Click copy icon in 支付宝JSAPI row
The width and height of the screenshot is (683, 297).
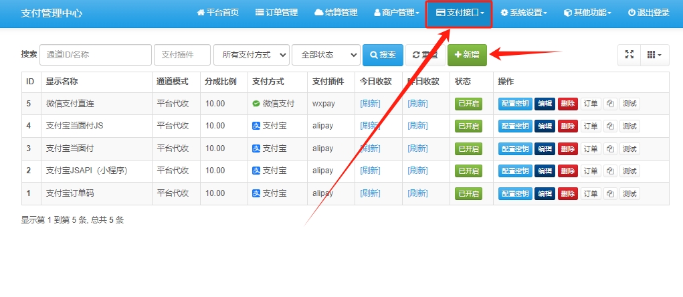[x=610, y=171]
